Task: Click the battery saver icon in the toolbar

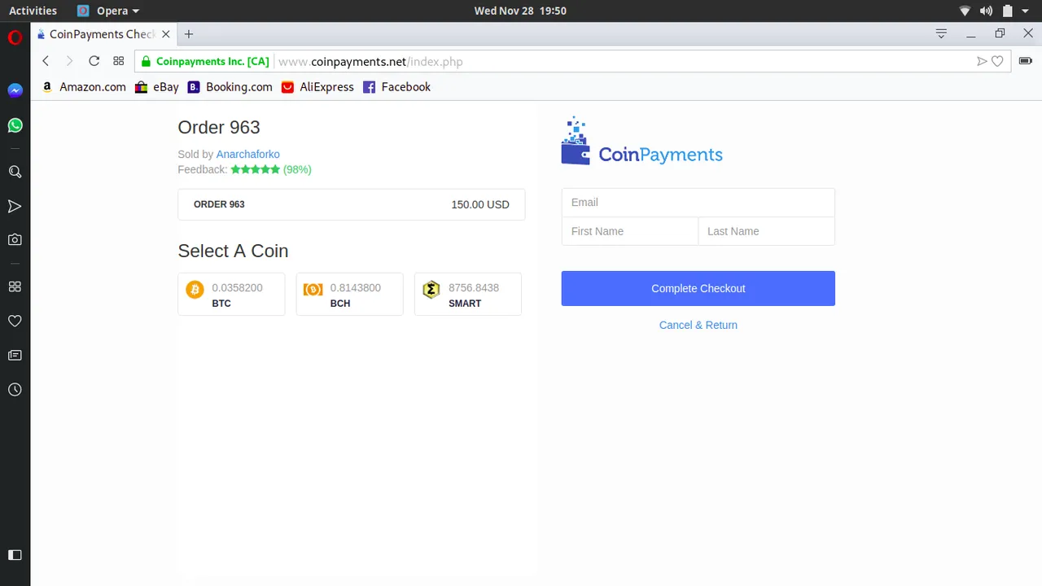Action: (x=1025, y=61)
